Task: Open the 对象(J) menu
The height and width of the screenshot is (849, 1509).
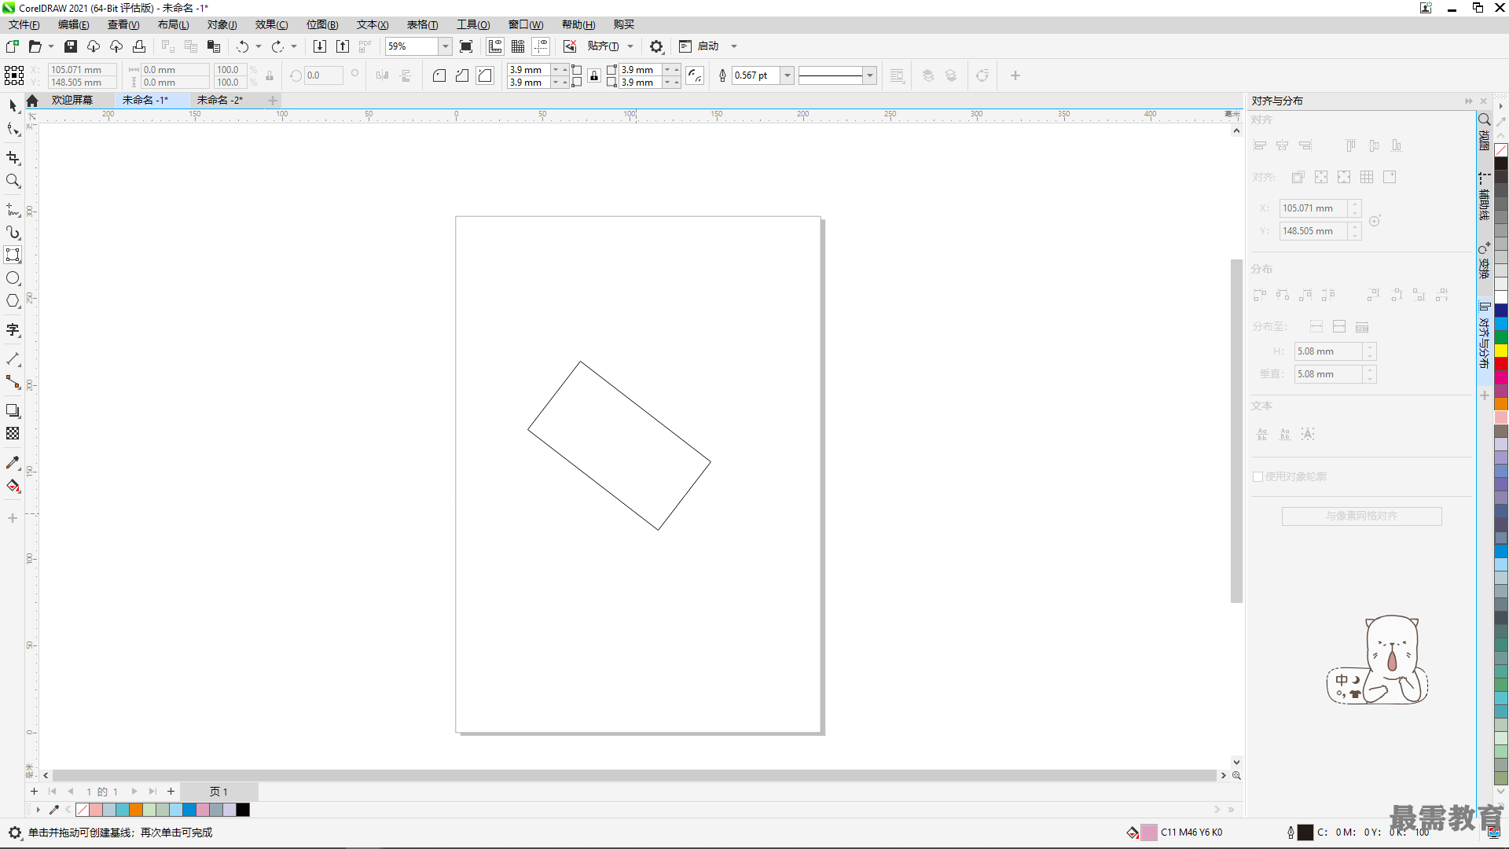Action: pos(222,24)
